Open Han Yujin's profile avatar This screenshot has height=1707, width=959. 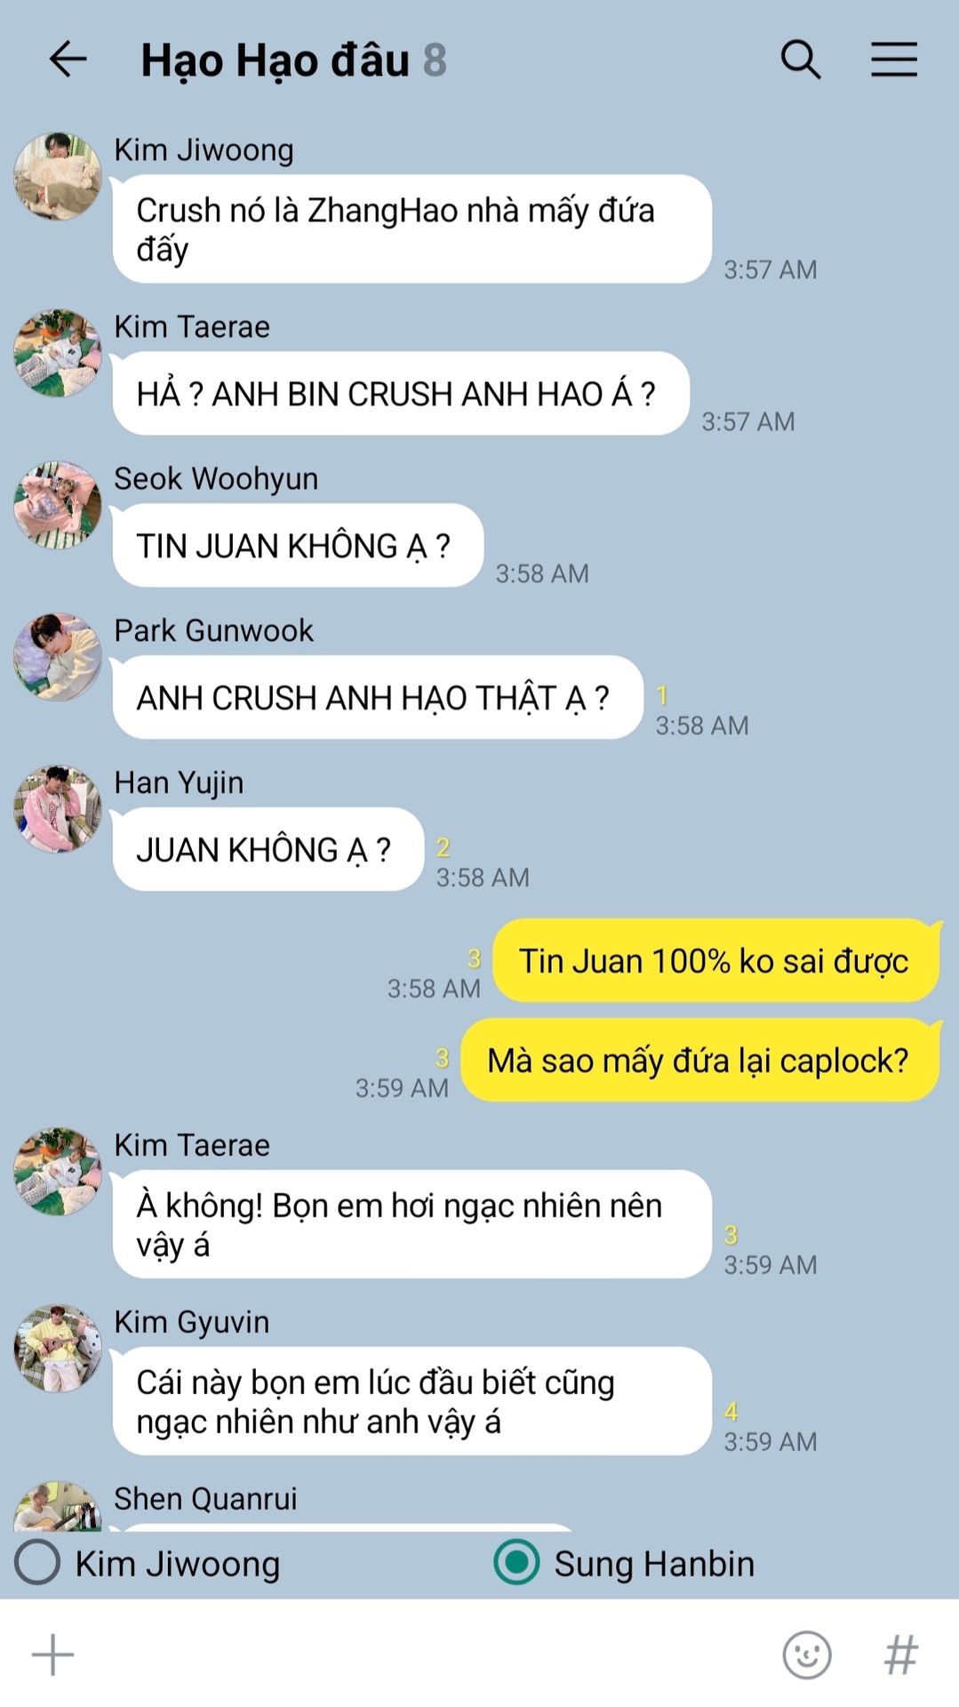pos(58,809)
